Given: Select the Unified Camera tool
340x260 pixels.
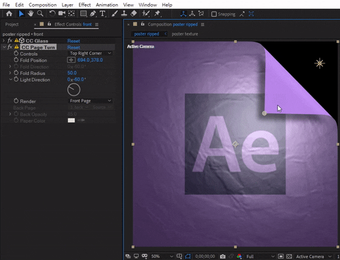Looking at the screenshot, I should (62, 14).
